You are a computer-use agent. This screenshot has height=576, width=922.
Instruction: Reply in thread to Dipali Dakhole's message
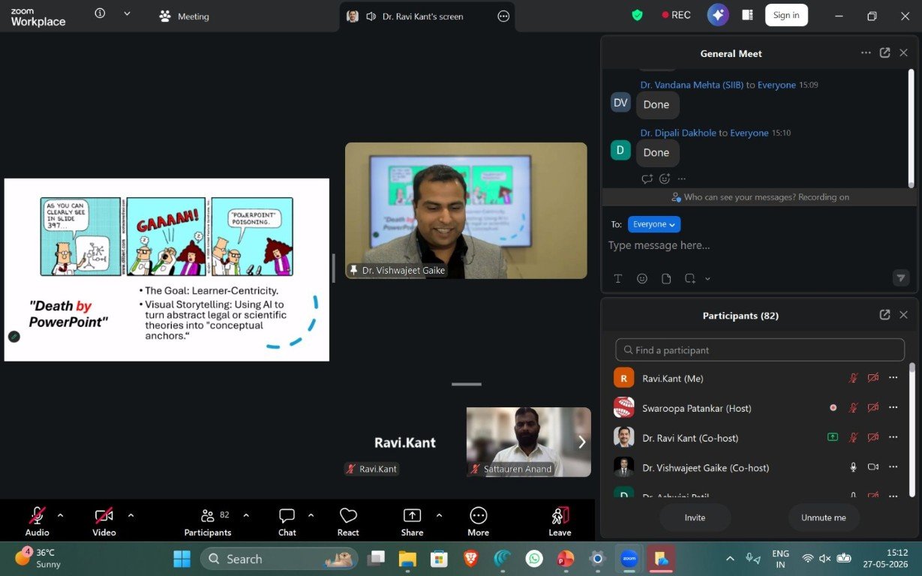click(x=647, y=178)
